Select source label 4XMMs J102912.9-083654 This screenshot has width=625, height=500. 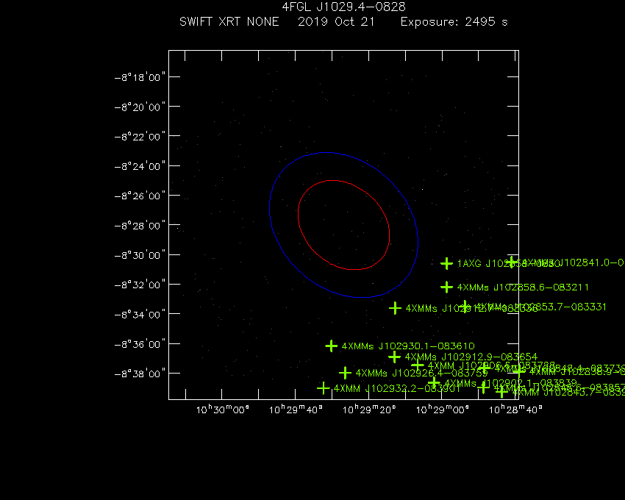pyautogui.click(x=471, y=357)
